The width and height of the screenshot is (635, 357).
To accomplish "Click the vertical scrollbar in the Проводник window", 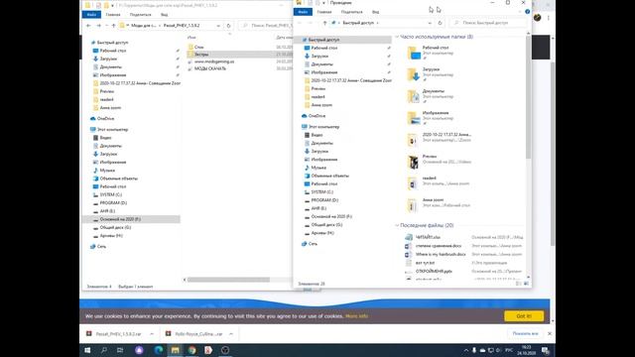I will (x=528, y=97).
